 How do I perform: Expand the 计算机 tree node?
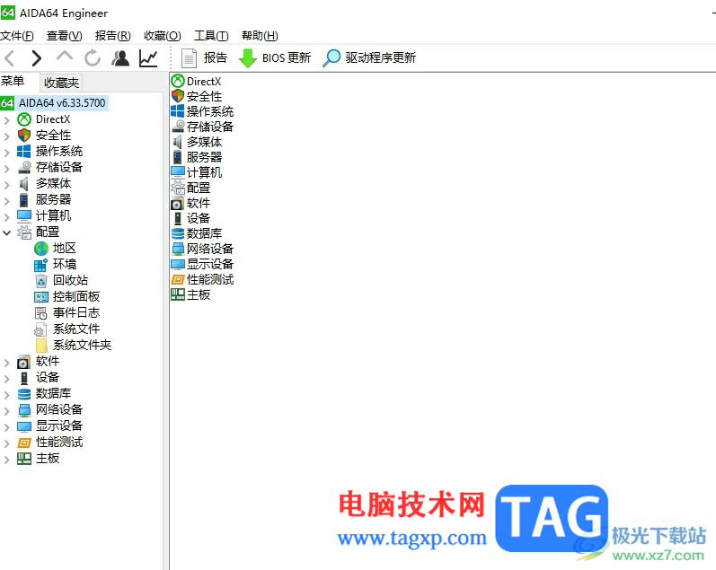click(x=6, y=216)
